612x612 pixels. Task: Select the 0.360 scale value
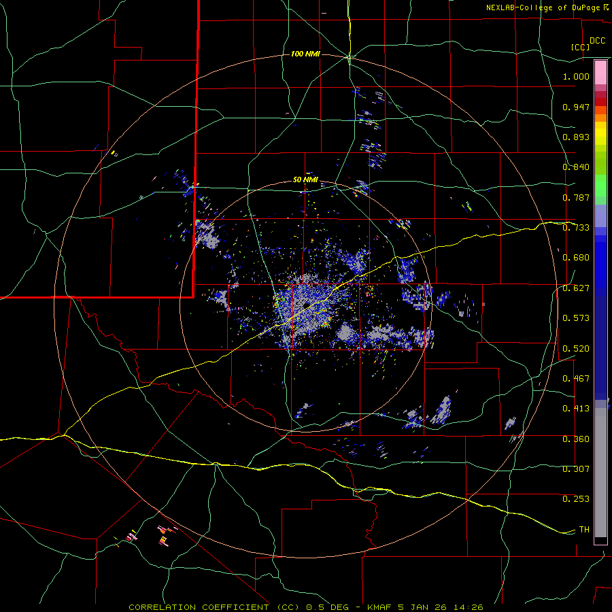576,439
